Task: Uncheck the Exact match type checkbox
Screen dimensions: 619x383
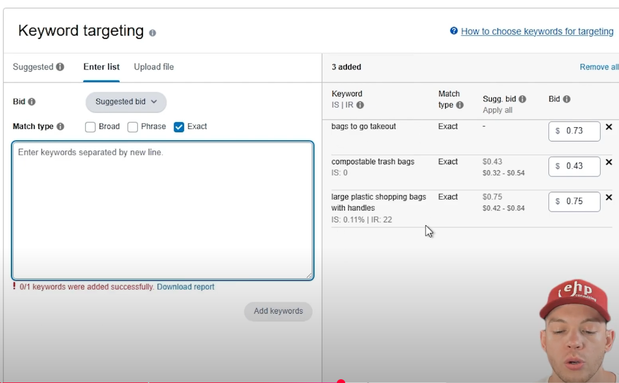Action: (x=178, y=127)
